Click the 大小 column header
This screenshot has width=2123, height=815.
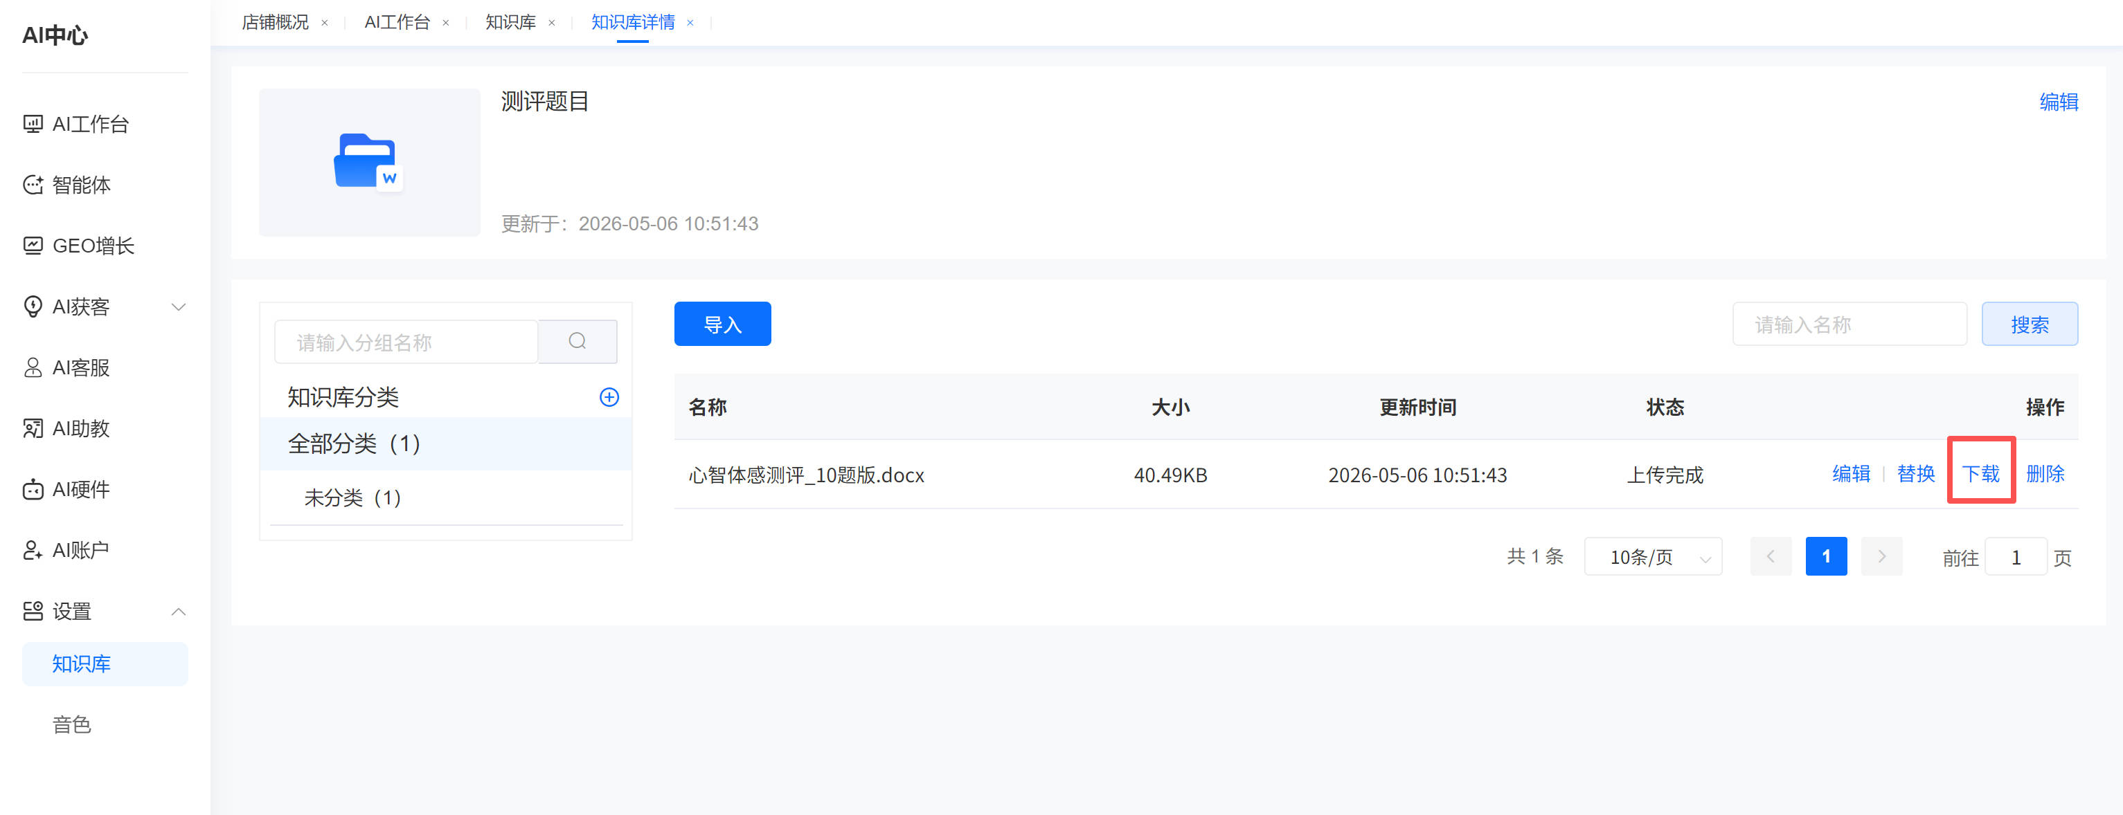pos(1170,407)
